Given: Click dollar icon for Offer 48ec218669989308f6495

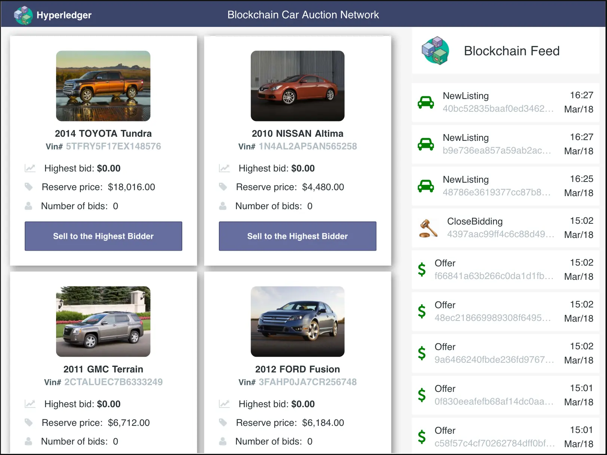Looking at the screenshot, I should [x=422, y=311].
